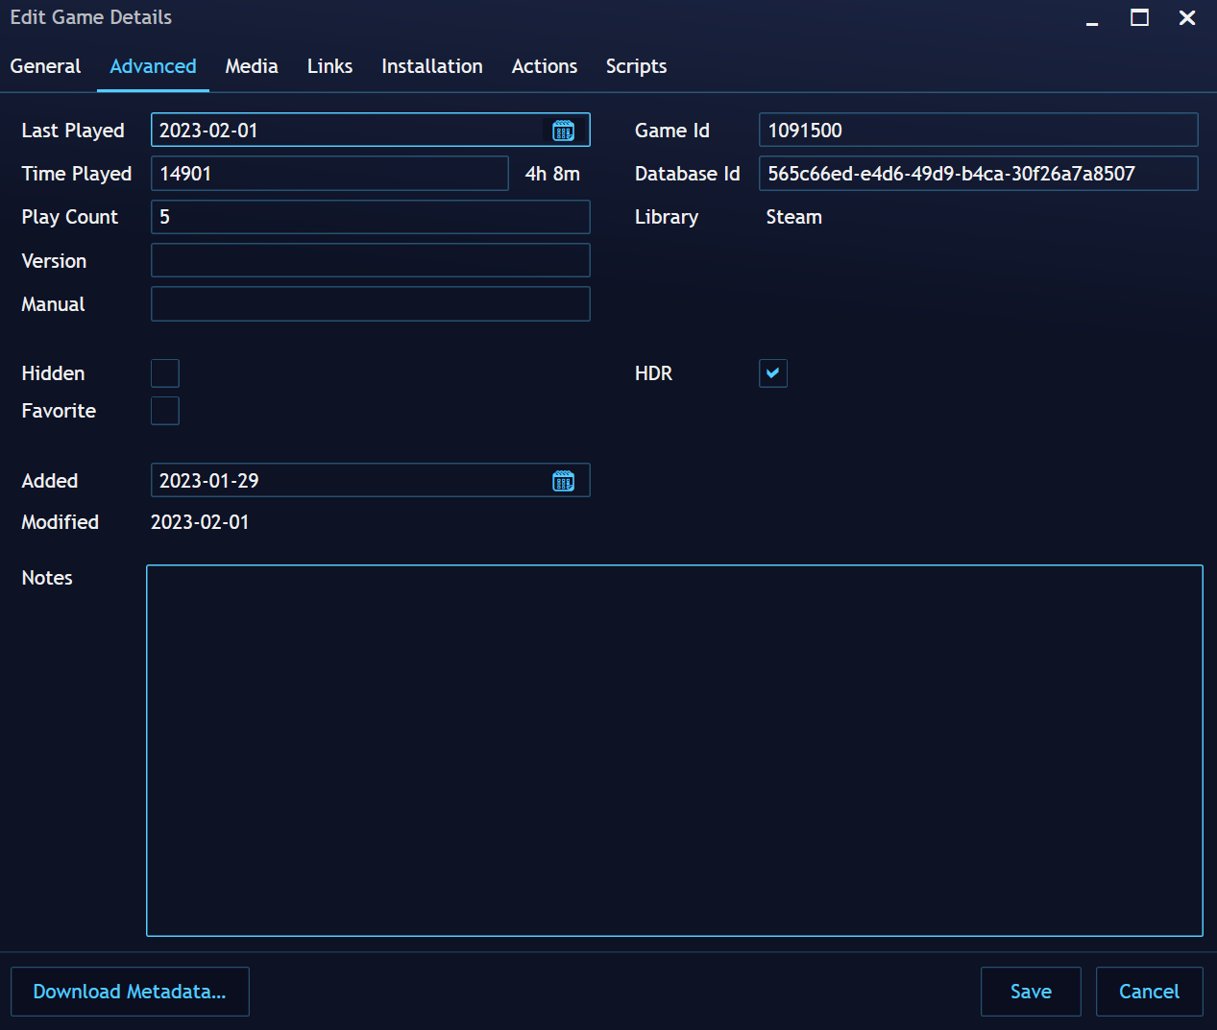Click inside the Time Played field

pos(329,173)
